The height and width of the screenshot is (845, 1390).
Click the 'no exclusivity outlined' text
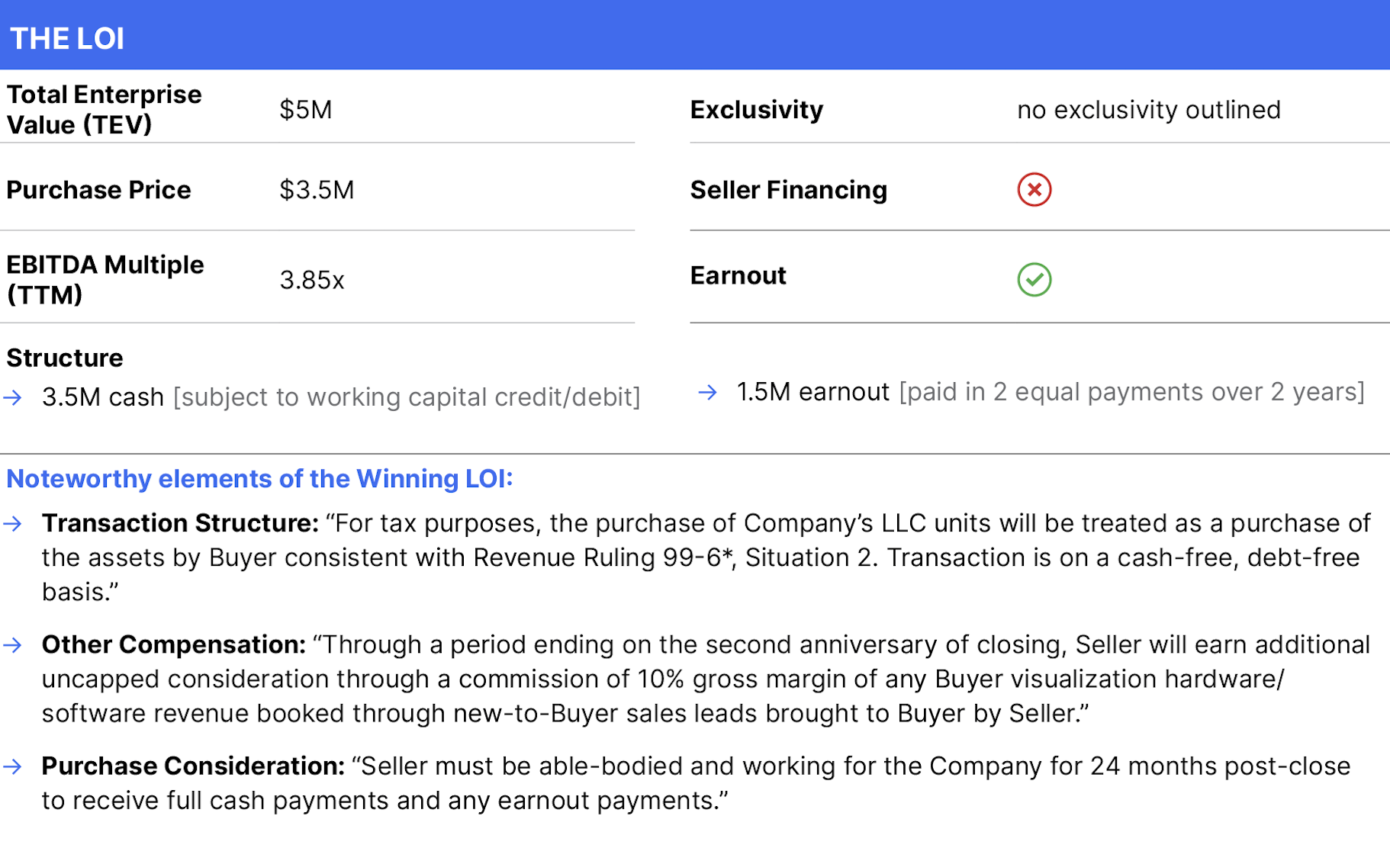(1148, 110)
